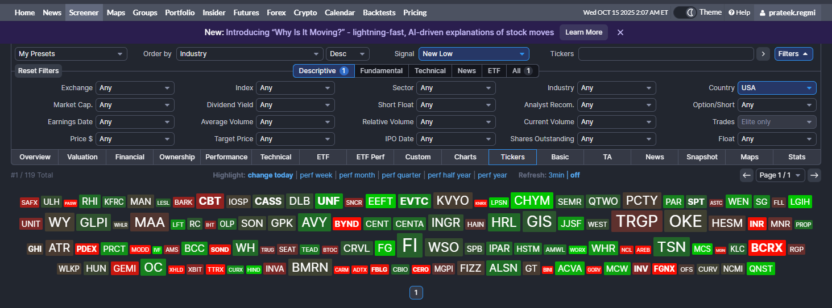Switch to the Charts view tab
Image resolution: width=832 pixels, height=308 pixels.
pyautogui.click(x=465, y=157)
